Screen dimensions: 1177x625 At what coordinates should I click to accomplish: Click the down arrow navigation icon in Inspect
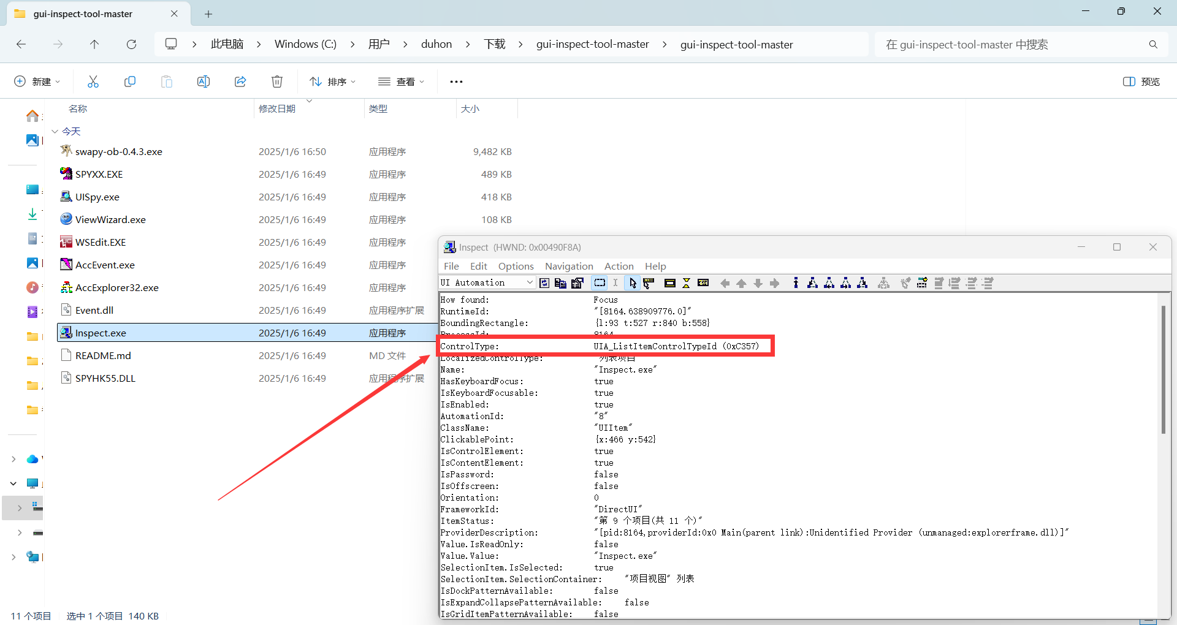point(758,282)
